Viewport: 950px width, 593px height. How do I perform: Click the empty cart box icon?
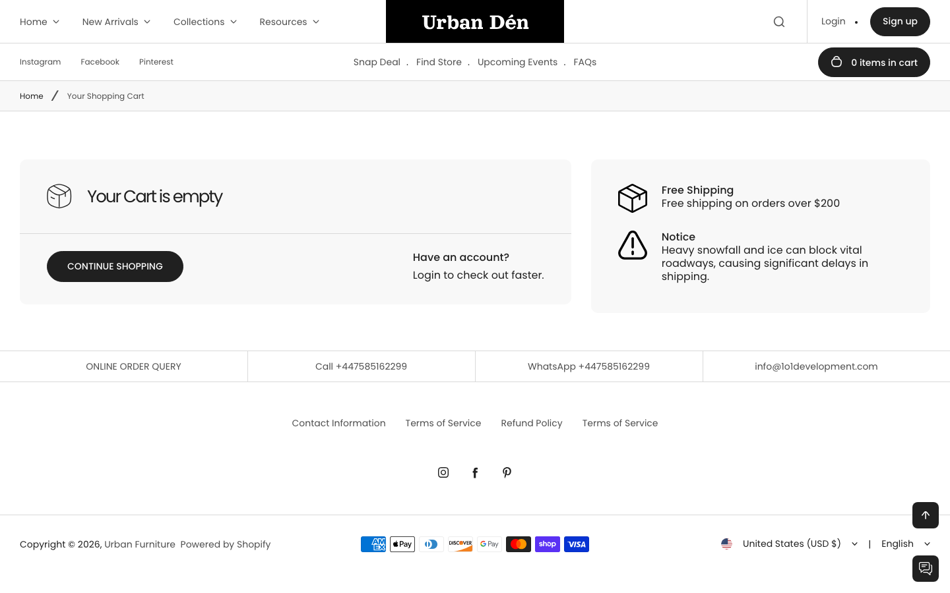(59, 196)
